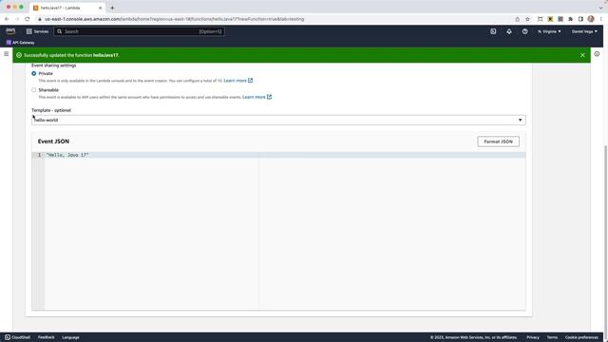Viewport: 608px width, 342px height.
Task: Click the Format JSON button
Action: pyautogui.click(x=498, y=142)
